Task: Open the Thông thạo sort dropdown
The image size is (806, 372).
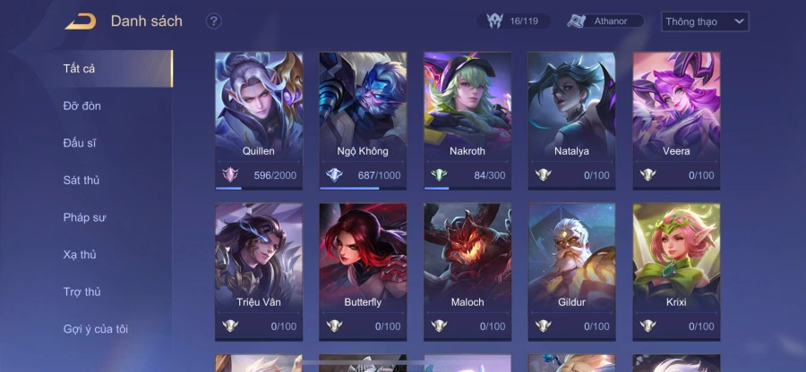Action: pyautogui.click(x=705, y=21)
